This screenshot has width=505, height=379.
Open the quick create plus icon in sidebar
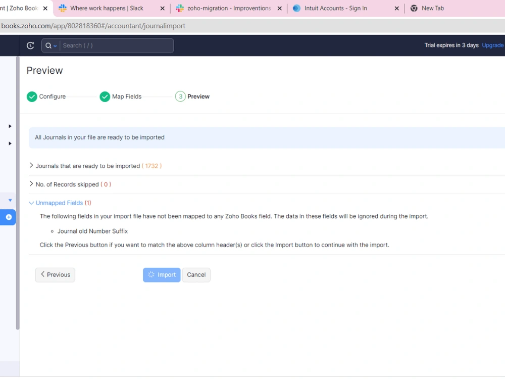(8, 217)
